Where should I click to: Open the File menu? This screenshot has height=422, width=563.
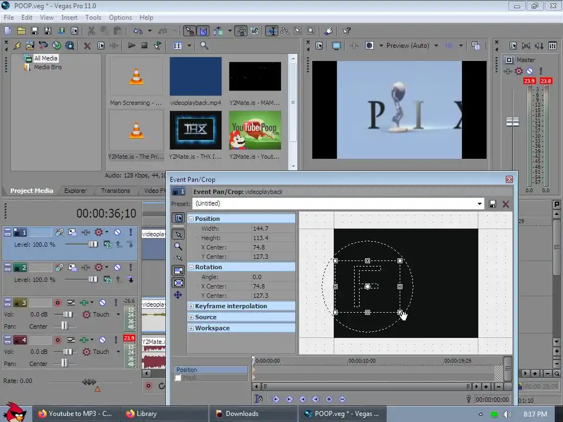(x=9, y=17)
